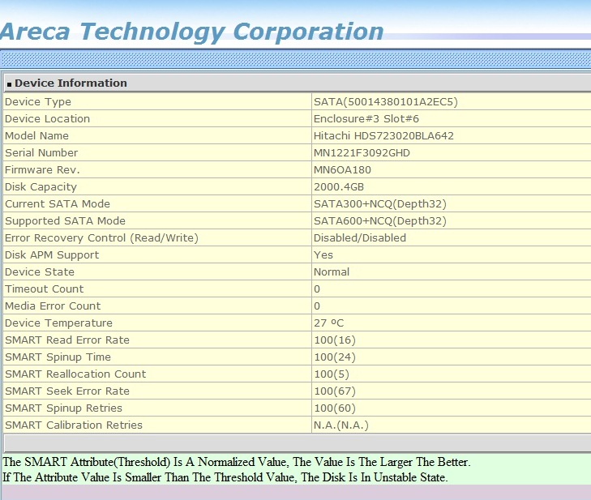The width and height of the screenshot is (591, 500).
Task: Select the firmware value MN6OA180
Action: [x=343, y=169]
